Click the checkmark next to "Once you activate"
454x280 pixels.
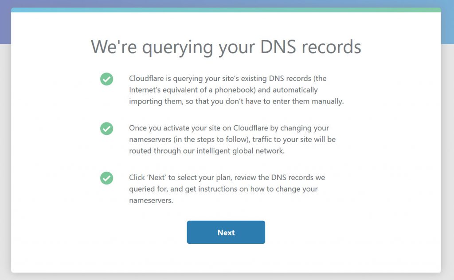[106, 129]
